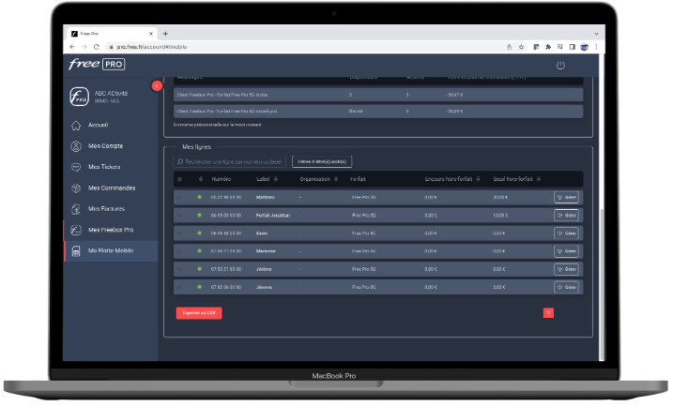Screen dimensions: 673x406
Task: Click Gérer button for Kevin
Action: pos(566,233)
